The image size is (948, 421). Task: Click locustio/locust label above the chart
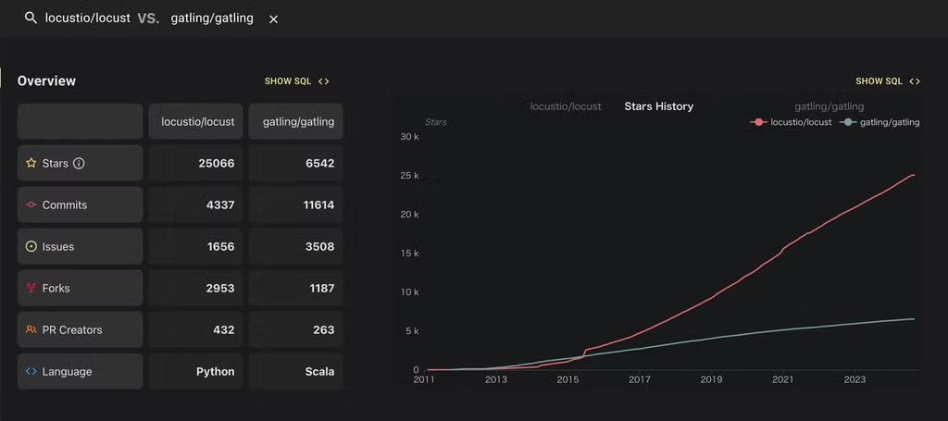point(566,106)
